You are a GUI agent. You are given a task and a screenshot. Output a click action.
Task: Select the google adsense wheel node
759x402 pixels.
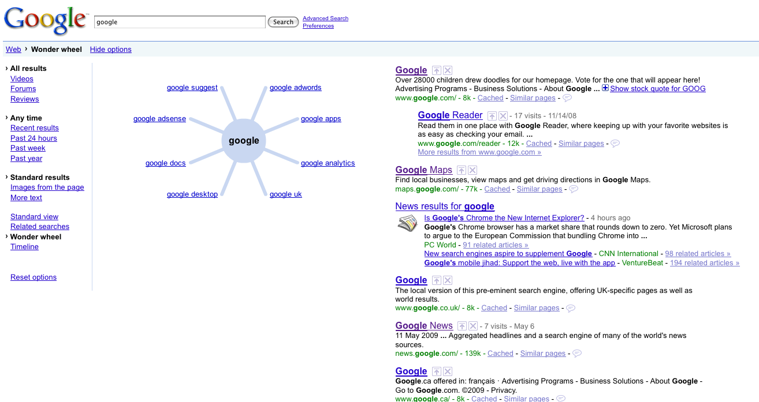point(159,119)
